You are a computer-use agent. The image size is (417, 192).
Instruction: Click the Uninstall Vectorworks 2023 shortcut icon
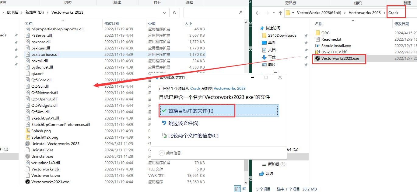pyautogui.click(x=28, y=144)
